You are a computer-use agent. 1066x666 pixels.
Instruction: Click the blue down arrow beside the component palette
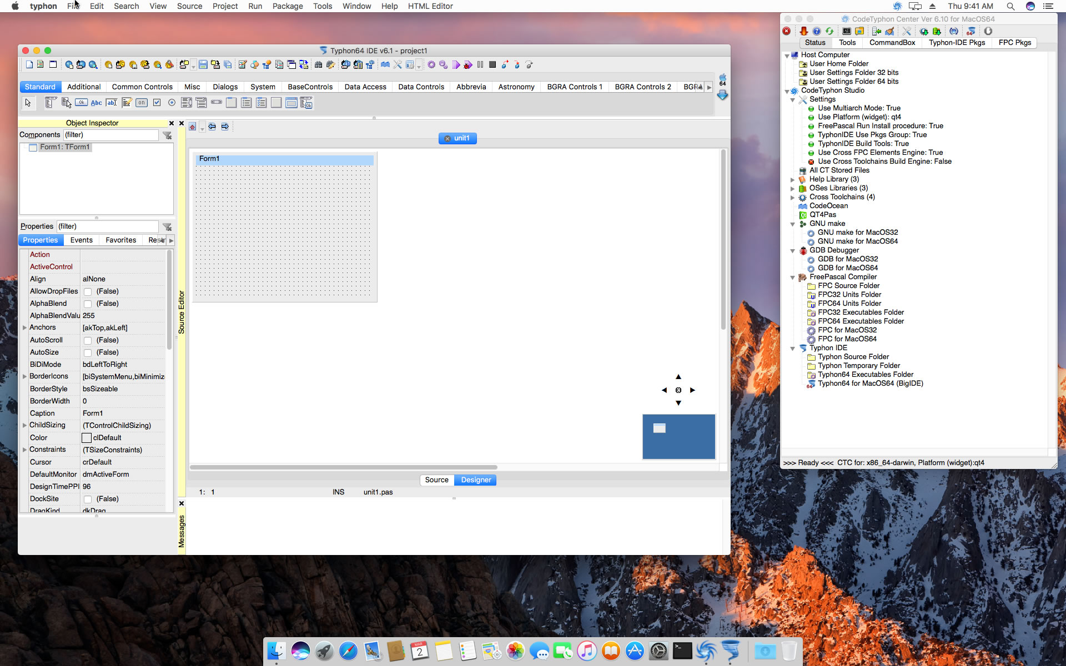pos(722,95)
